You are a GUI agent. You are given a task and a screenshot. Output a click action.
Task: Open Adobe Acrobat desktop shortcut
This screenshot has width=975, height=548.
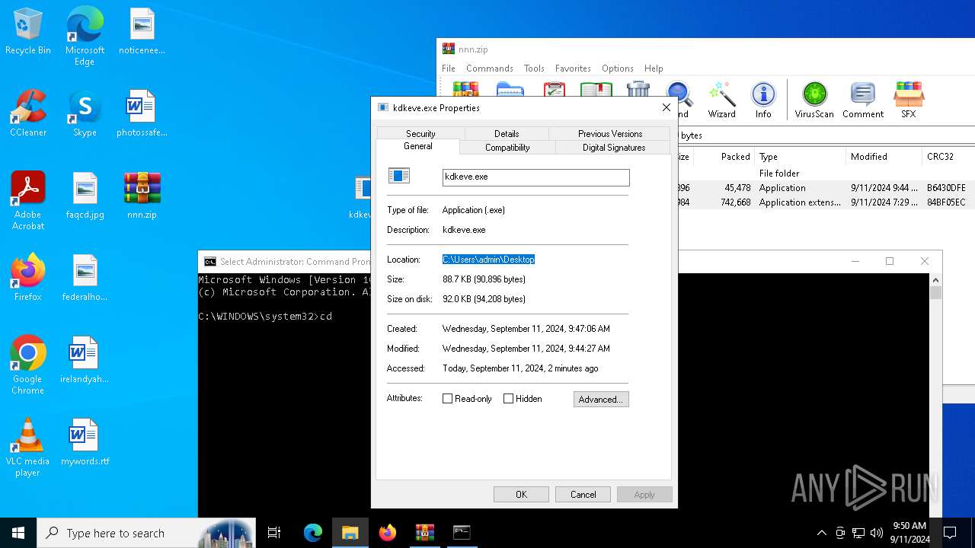click(x=28, y=201)
